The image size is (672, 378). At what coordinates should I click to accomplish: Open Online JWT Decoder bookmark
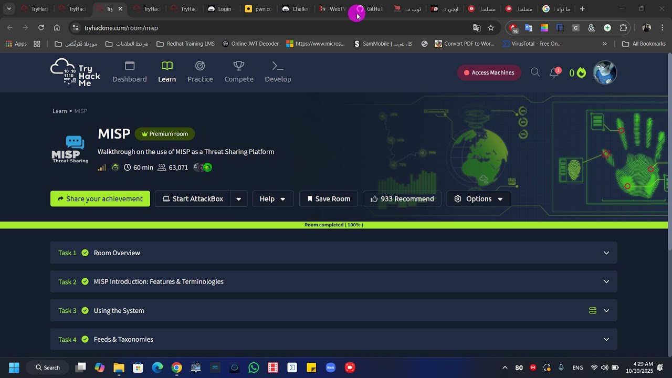(250, 44)
